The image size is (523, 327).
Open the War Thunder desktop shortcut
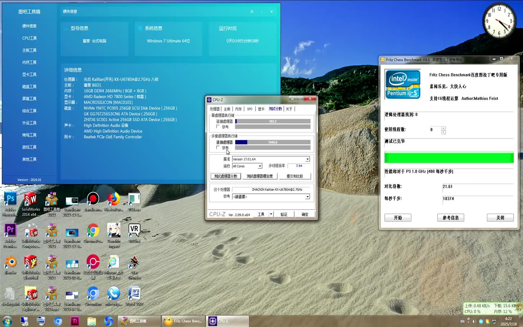(134, 263)
